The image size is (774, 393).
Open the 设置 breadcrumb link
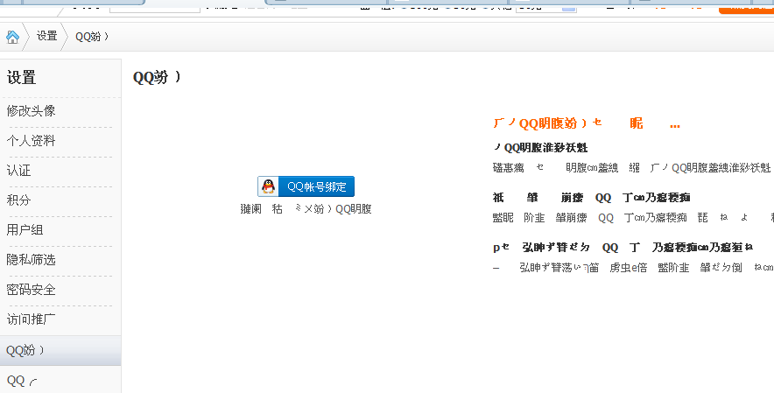(46, 37)
